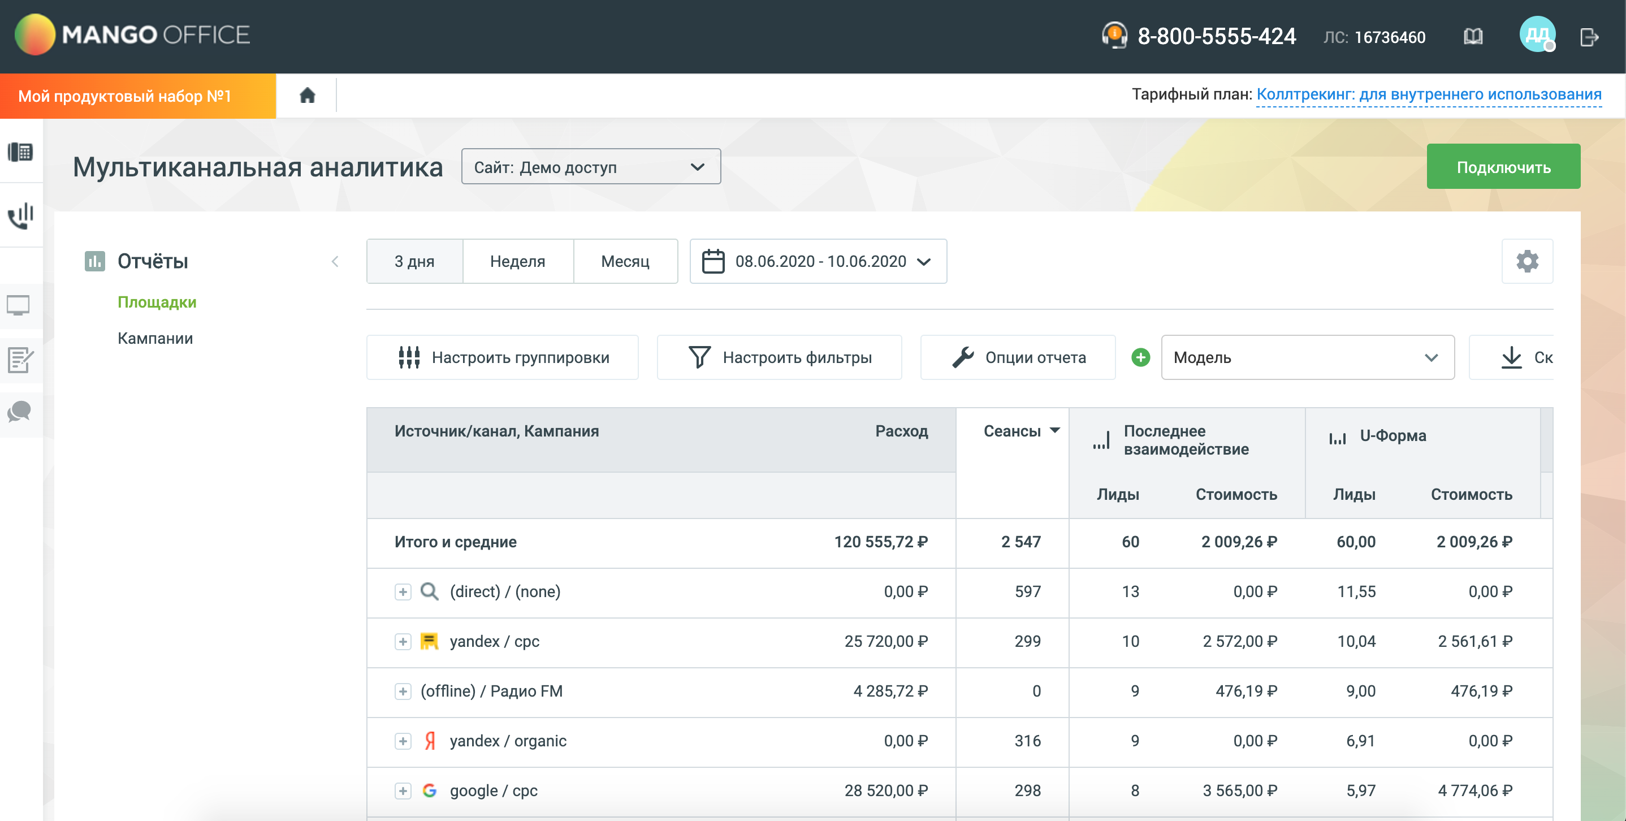The width and height of the screenshot is (1626, 821).
Task: Open report settings gear icon
Action: (x=1527, y=261)
